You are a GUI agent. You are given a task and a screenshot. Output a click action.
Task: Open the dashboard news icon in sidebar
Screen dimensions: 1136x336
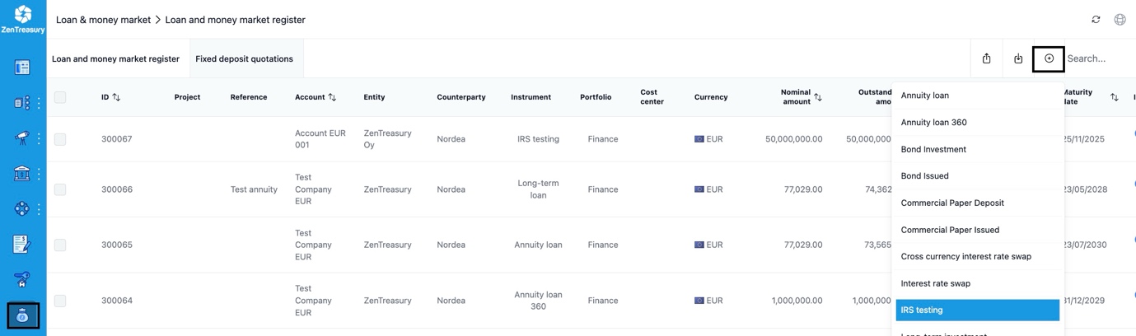[22, 68]
